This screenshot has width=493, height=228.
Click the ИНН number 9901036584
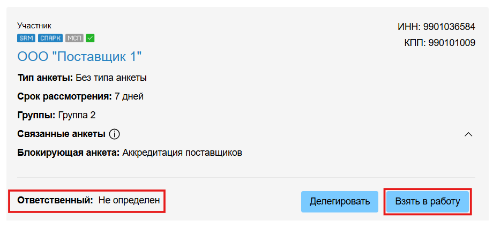tap(449, 26)
